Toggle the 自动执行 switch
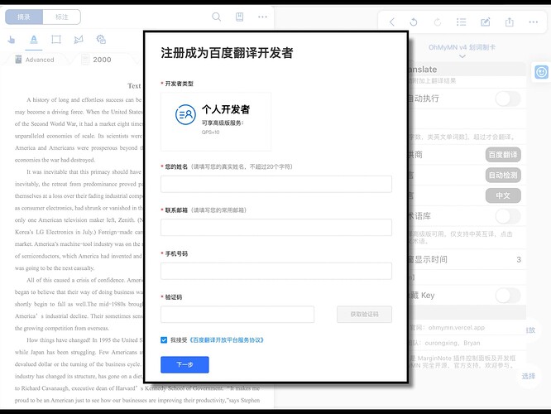The height and width of the screenshot is (414, 551). click(x=508, y=99)
